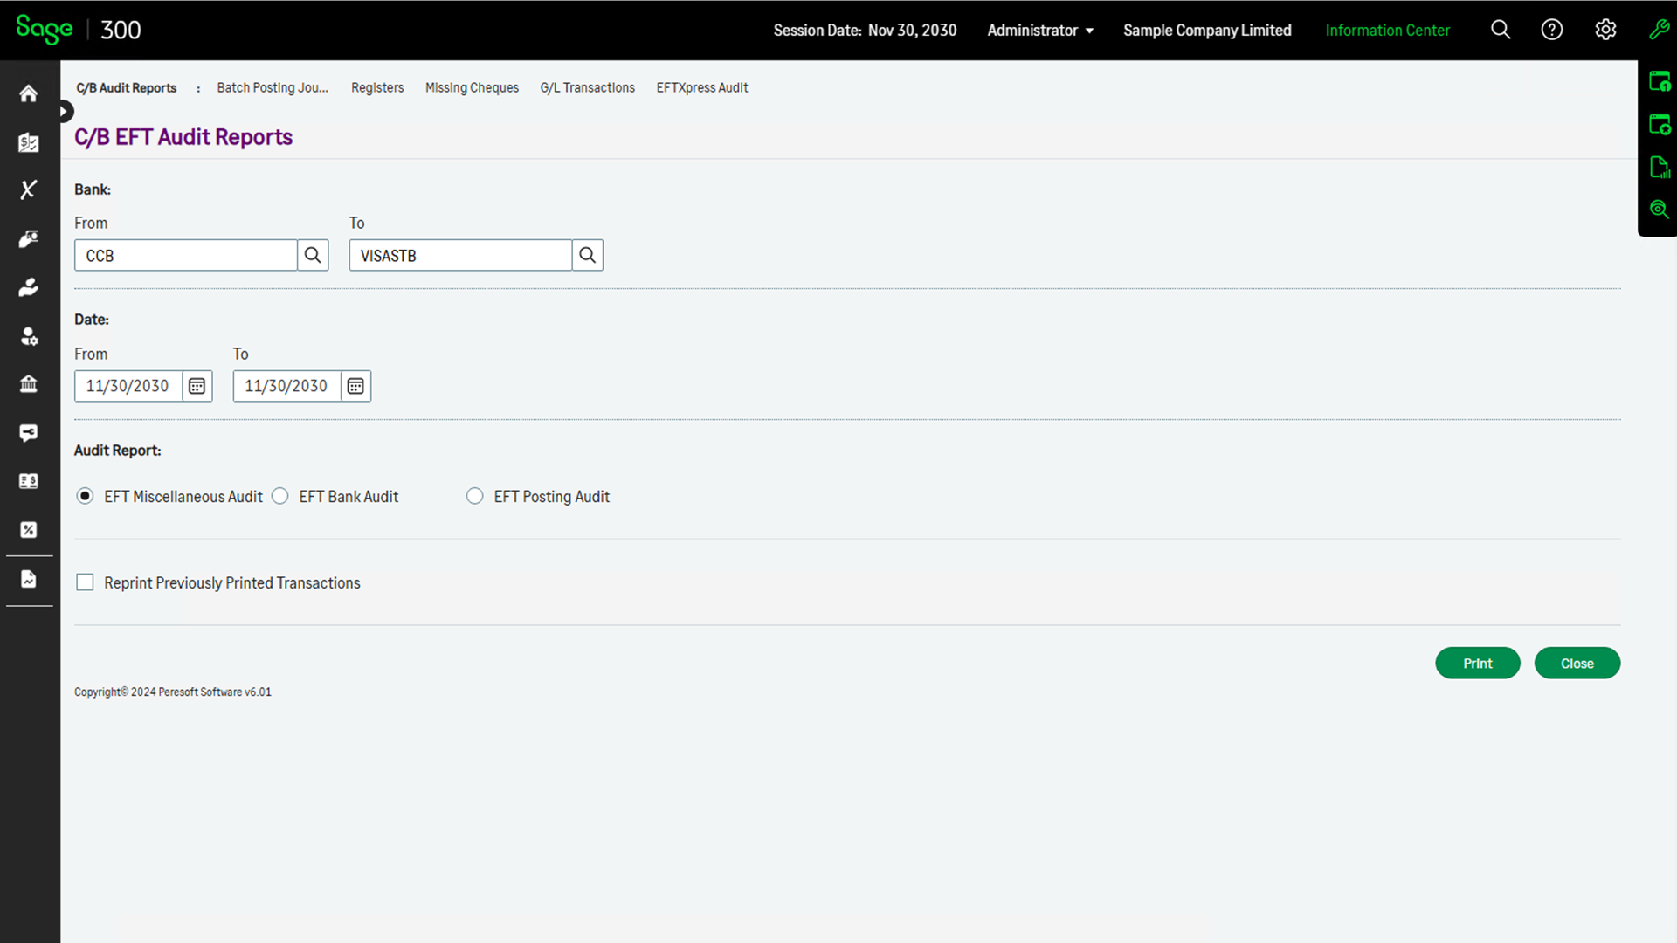This screenshot has width=1677, height=943.
Task: Click the Print button
Action: (1477, 663)
